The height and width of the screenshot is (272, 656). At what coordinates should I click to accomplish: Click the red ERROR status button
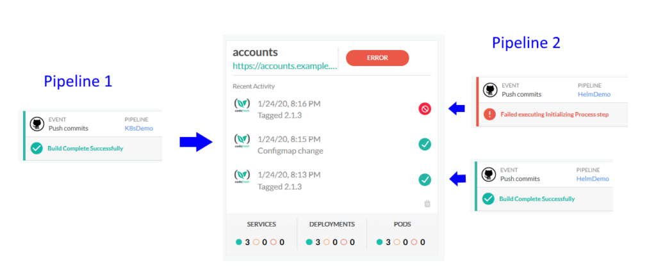(x=377, y=58)
